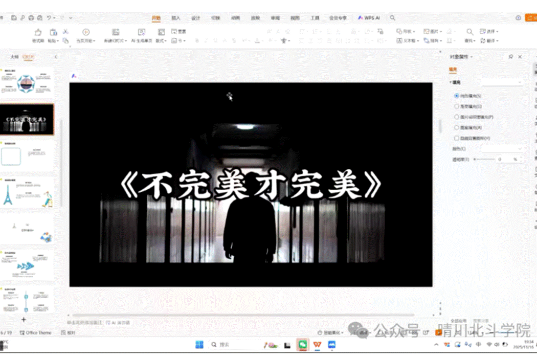Select the Gradient fill (渐变填充) radio button

coord(457,106)
